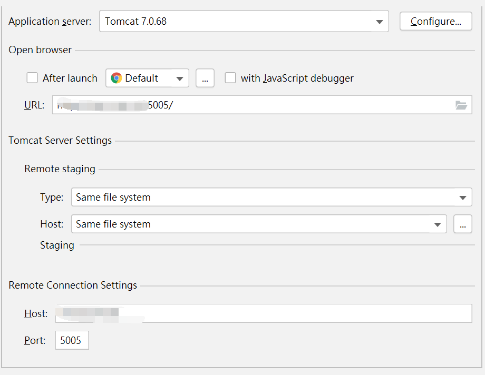Click the Tomcat Server Settings heading
The width and height of the screenshot is (485, 375).
point(60,141)
